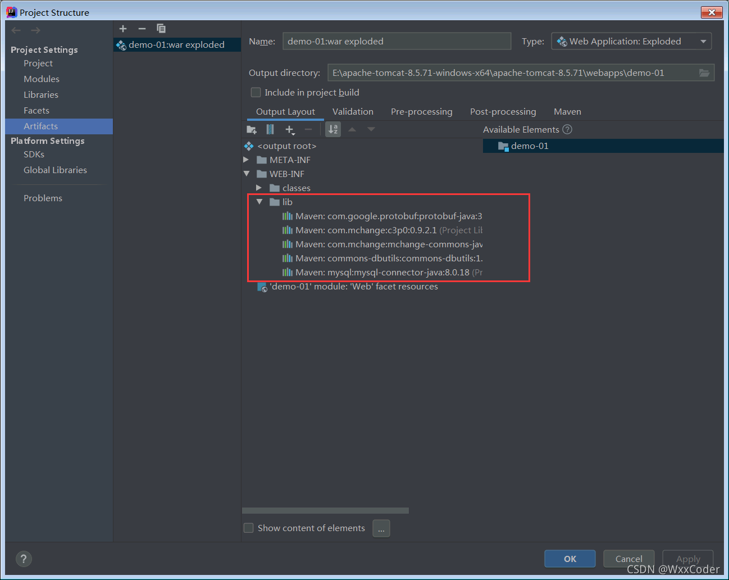This screenshot has height=580, width=729.
Task: Switch to the Validation tab
Action: (353, 111)
